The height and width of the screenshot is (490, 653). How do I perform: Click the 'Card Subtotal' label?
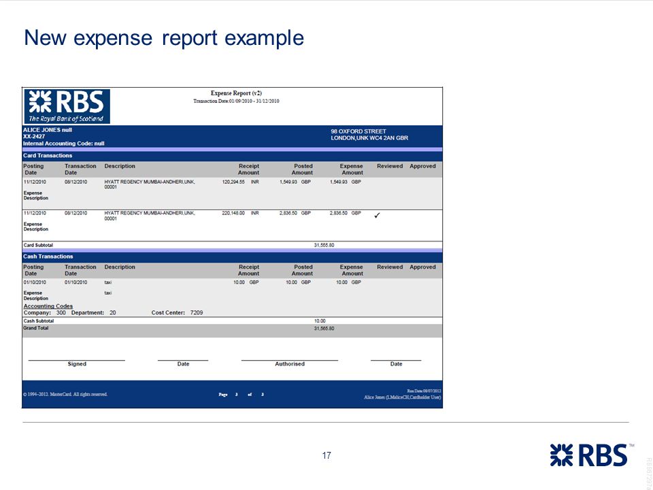point(38,246)
